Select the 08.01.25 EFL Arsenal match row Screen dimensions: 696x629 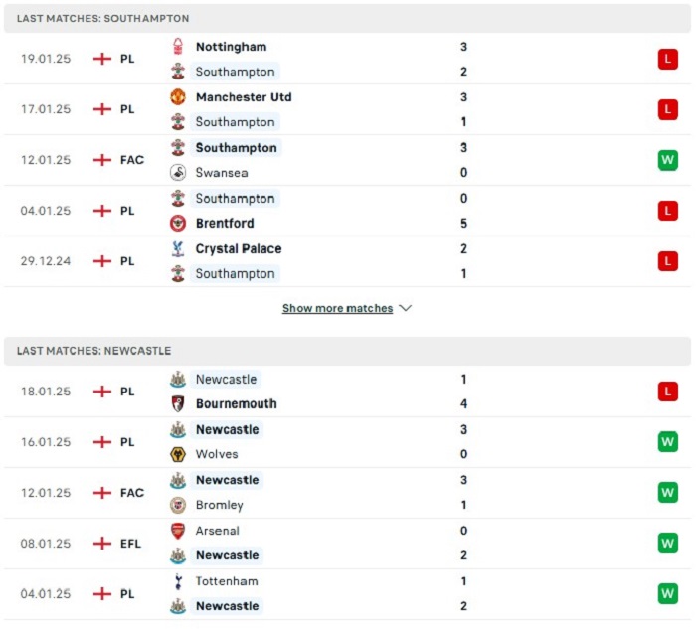click(348, 544)
